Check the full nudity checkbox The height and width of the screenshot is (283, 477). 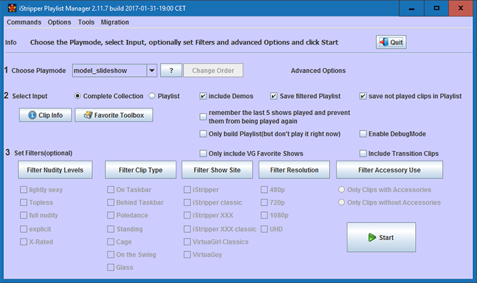tap(24, 215)
